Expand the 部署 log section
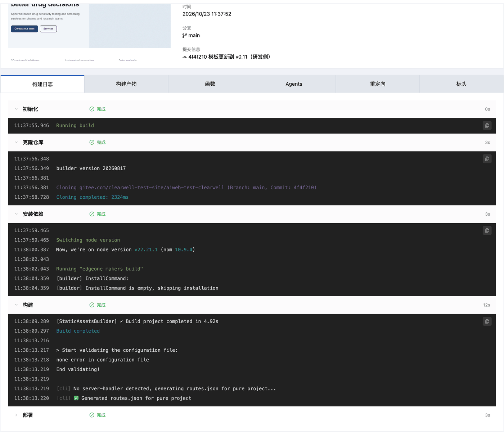504x432 pixels. click(16, 415)
